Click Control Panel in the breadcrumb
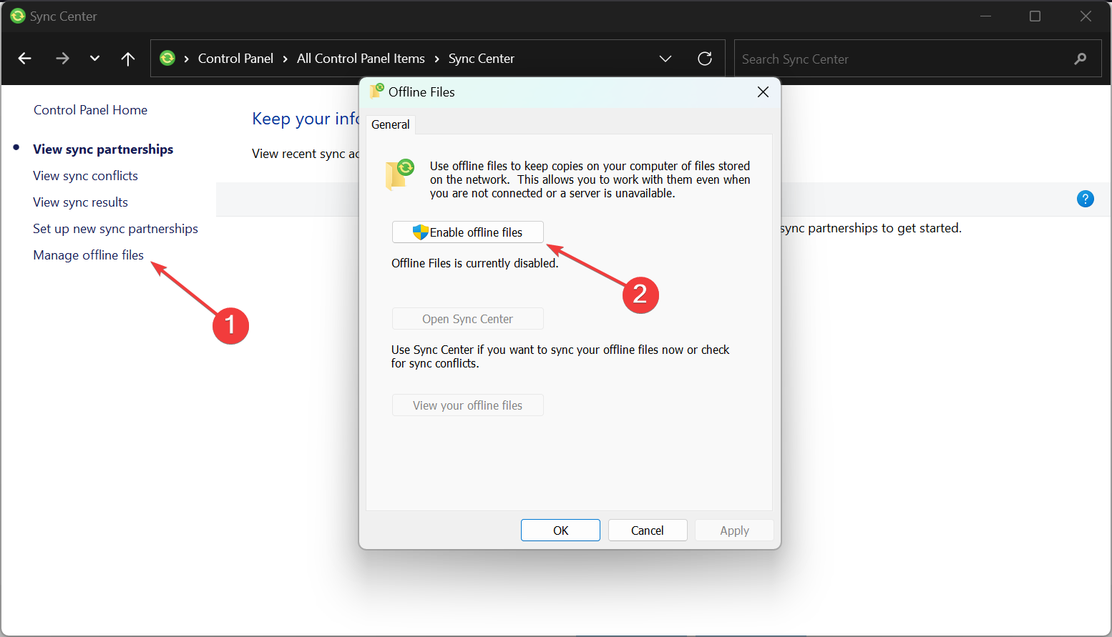This screenshot has height=637, width=1112. 235,59
